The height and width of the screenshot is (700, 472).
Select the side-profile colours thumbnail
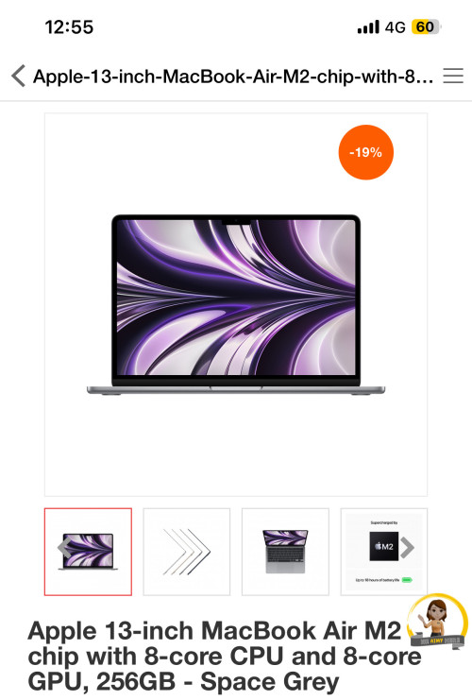point(187,552)
